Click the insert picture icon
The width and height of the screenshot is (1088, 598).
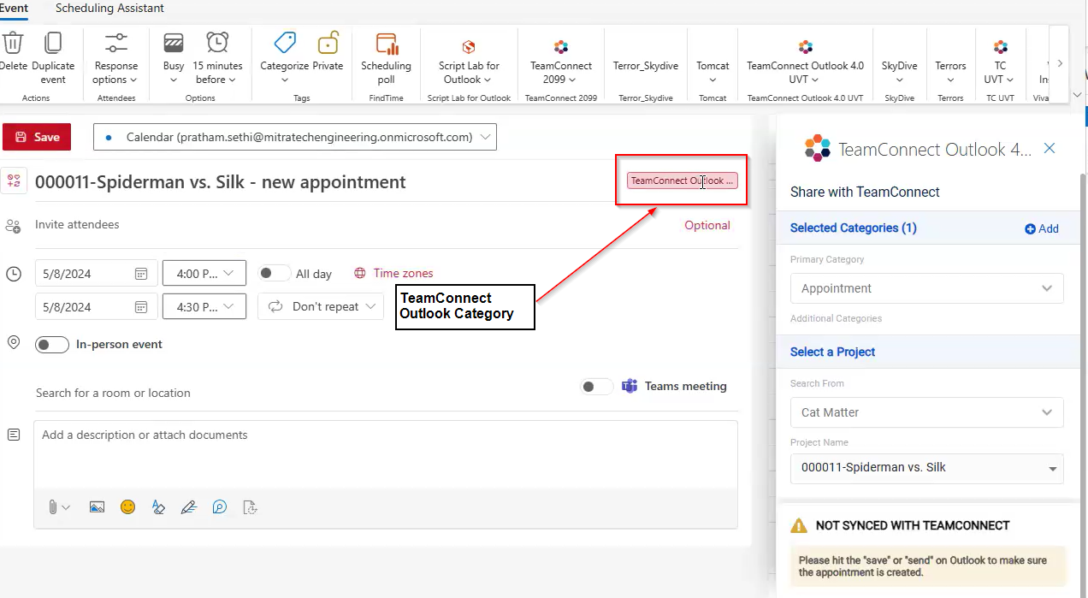coord(97,507)
